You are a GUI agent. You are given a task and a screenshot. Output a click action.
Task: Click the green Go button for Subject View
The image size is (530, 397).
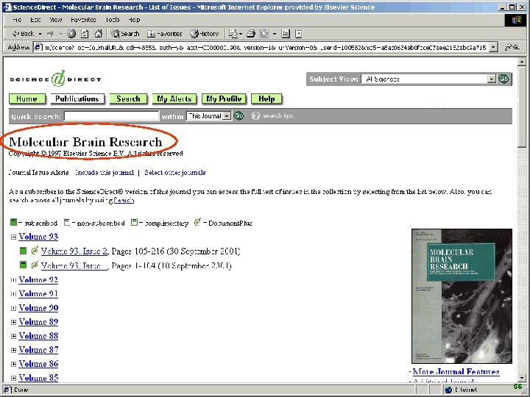click(504, 79)
